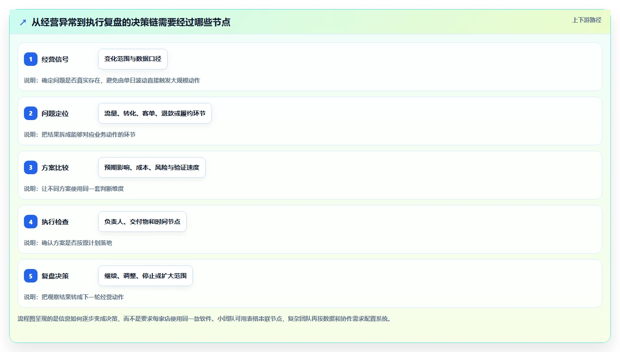Click the 复盘决策 node title
The width and height of the screenshot is (620, 352).
[55, 276]
